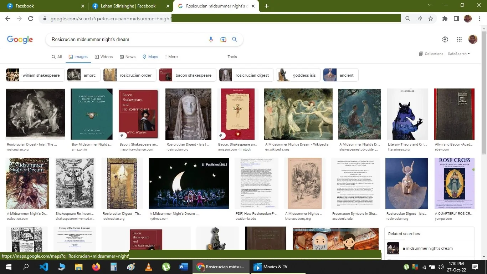Image resolution: width=487 pixels, height=274 pixels.
Task: Open search Tools options
Action: [232, 57]
